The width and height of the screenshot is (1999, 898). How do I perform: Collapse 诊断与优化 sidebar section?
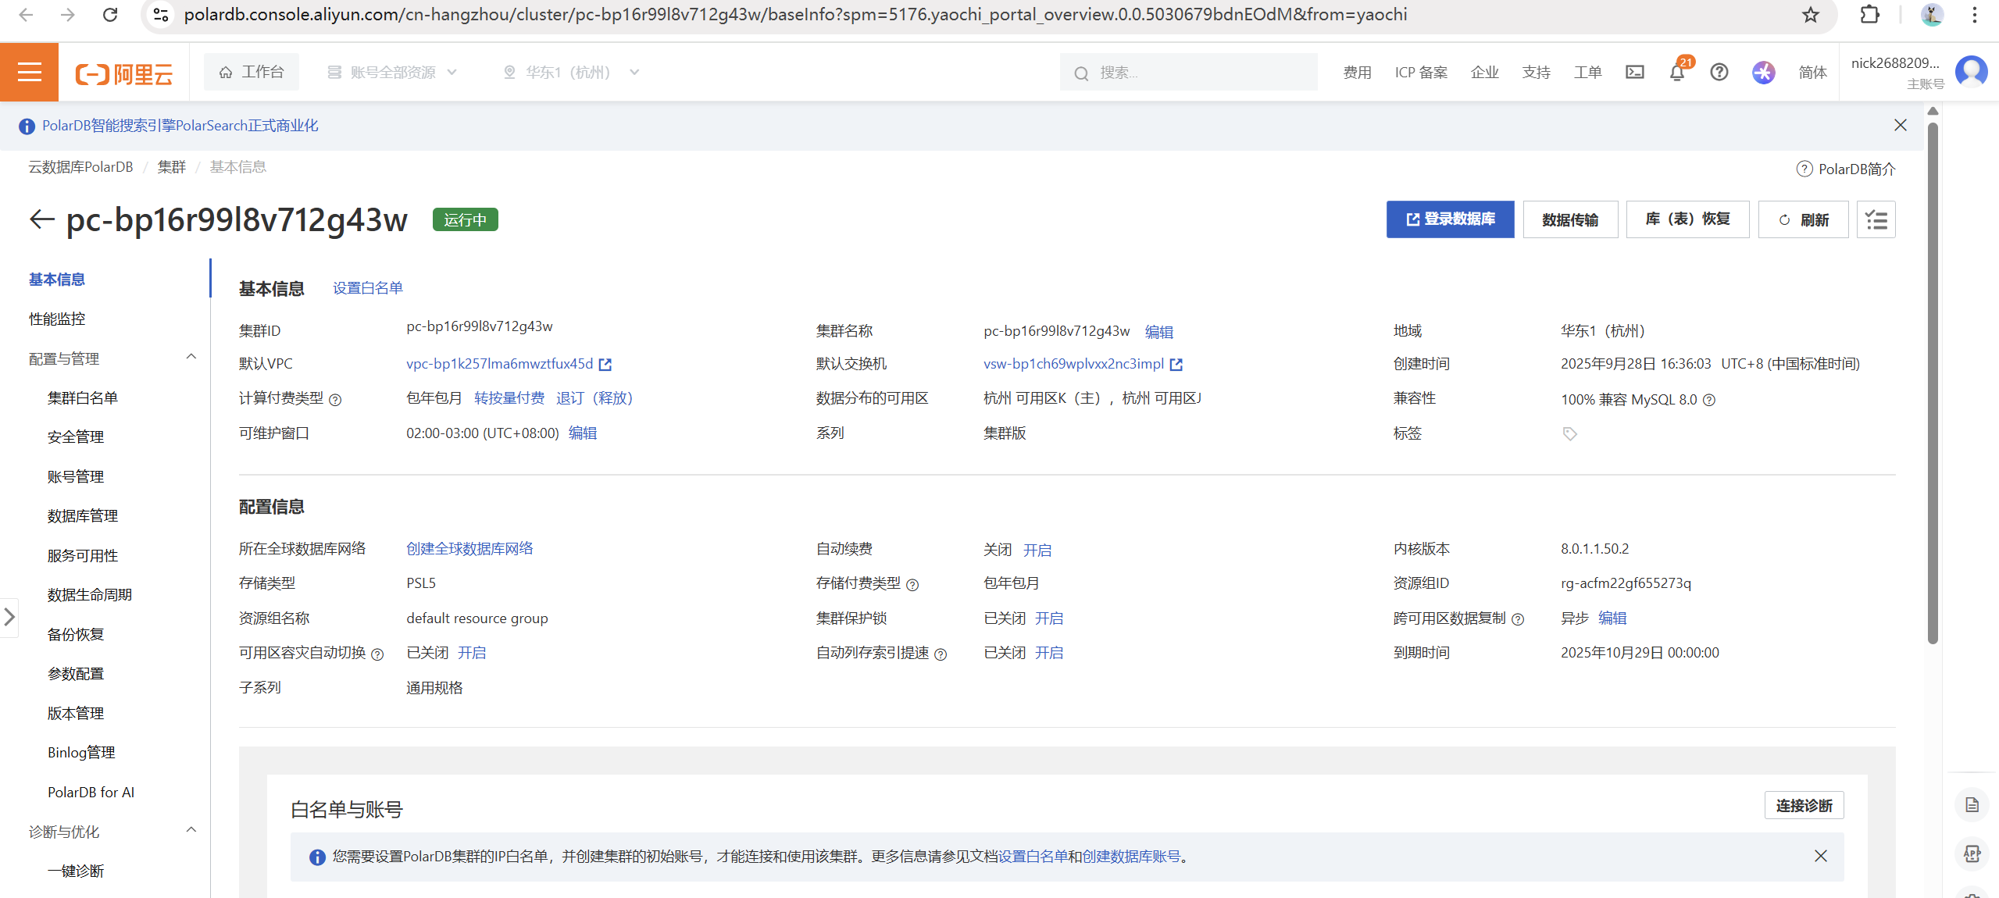[x=191, y=830]
